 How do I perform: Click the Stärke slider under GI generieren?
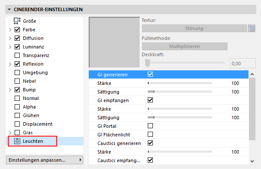pos(180,83)
